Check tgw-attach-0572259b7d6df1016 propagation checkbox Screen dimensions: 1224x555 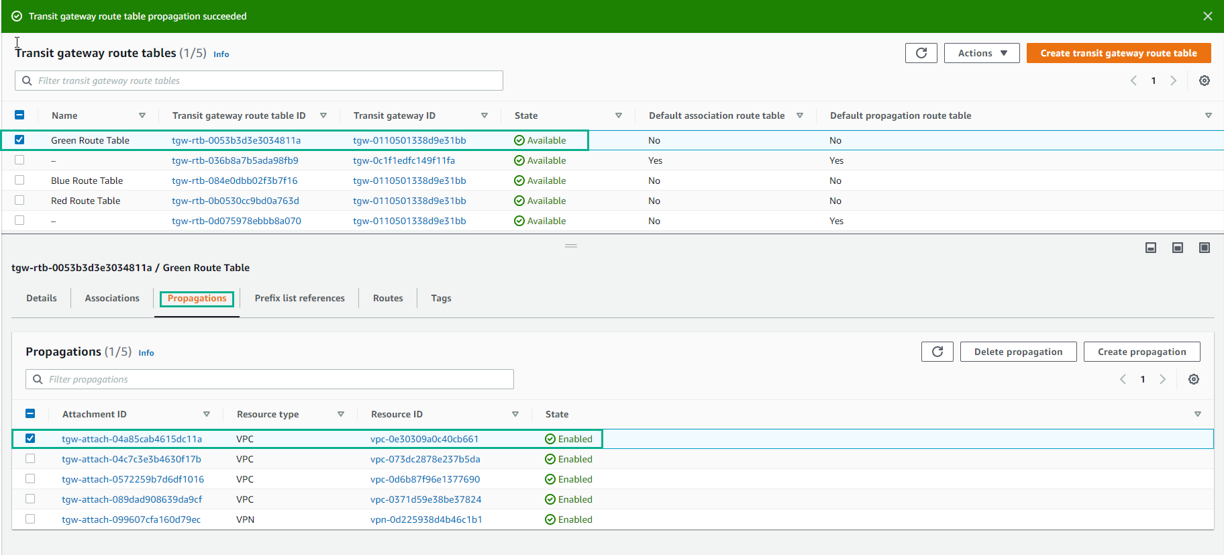click(30, 478)
